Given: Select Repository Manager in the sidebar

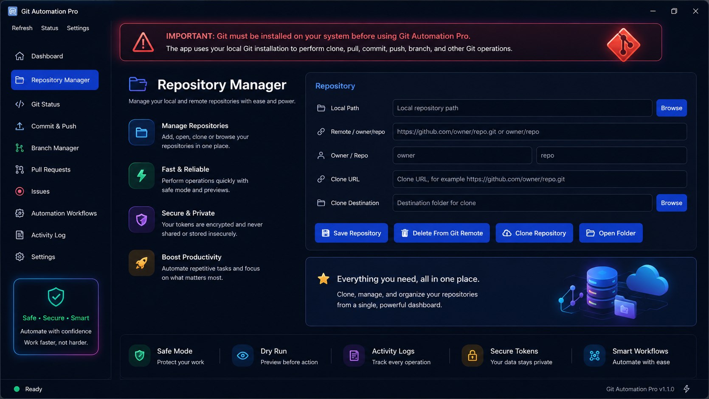Looking at the screenshot, I should (55, 80).
